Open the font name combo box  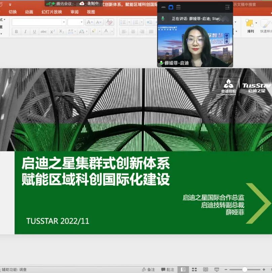tap(39, 22)
